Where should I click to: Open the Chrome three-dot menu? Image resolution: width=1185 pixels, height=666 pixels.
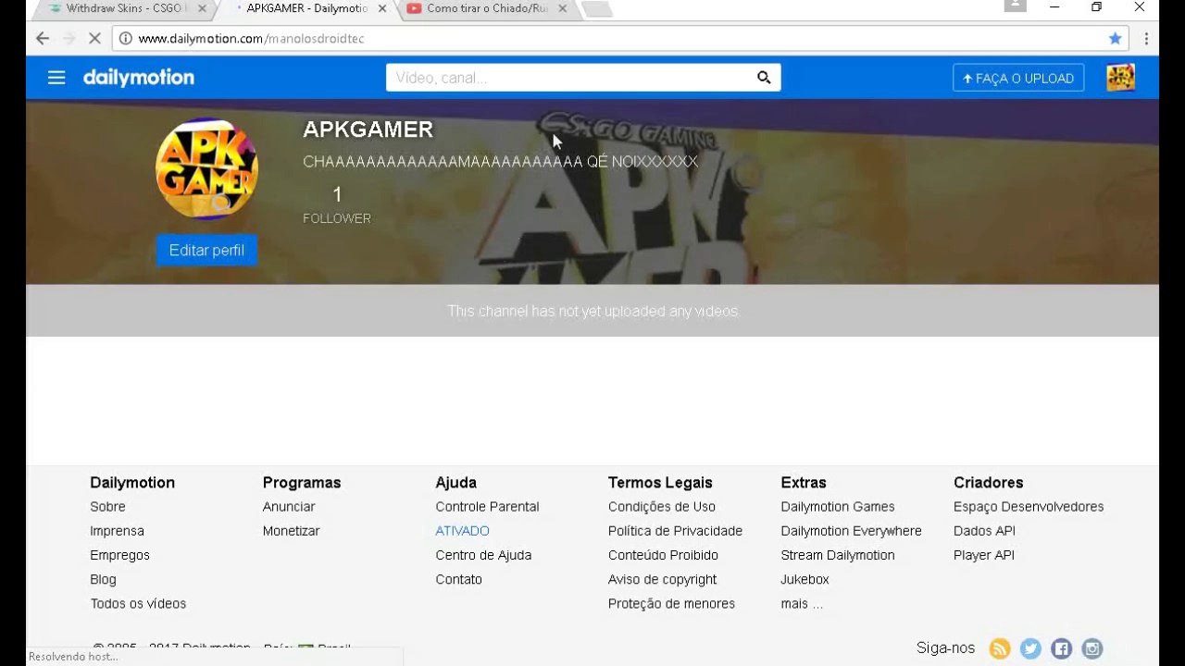(1146, 38)
